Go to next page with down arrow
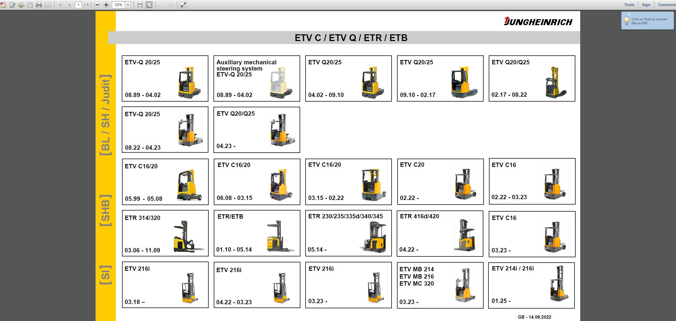This screenshot has width=676, height=321. pos(69,5)
